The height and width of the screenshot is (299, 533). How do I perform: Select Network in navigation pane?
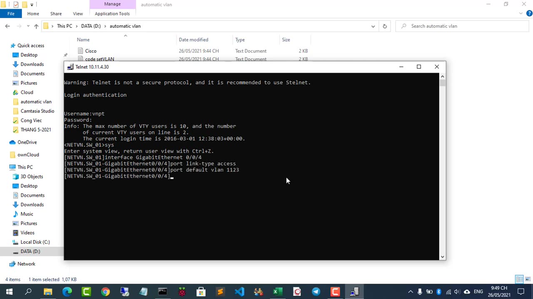(x=26, y=264)
